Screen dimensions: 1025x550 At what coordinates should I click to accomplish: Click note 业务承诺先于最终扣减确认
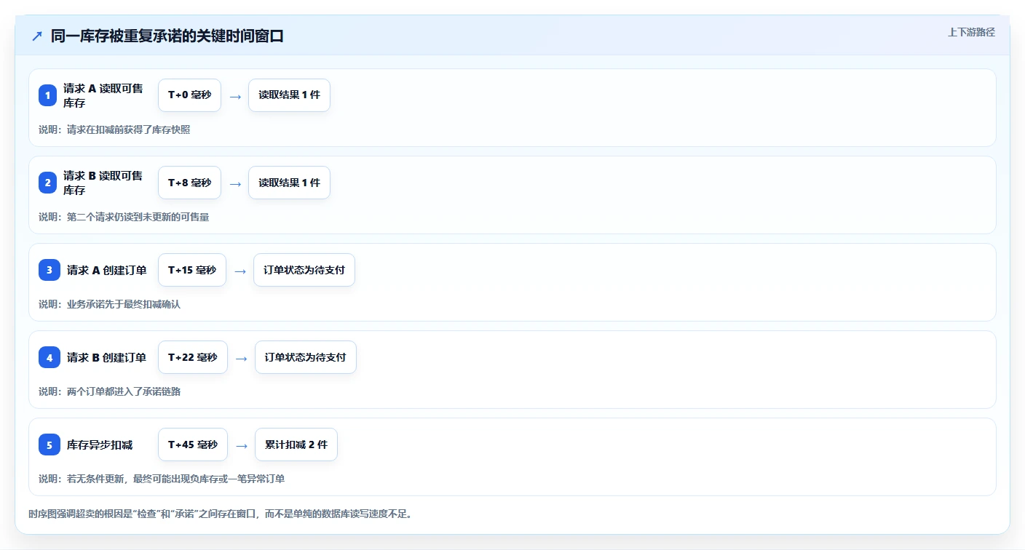tap(109, 304)
